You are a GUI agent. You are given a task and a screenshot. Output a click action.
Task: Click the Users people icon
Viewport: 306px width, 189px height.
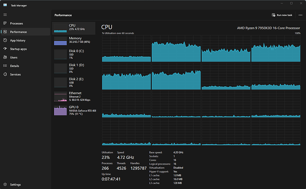coord(5,57)
